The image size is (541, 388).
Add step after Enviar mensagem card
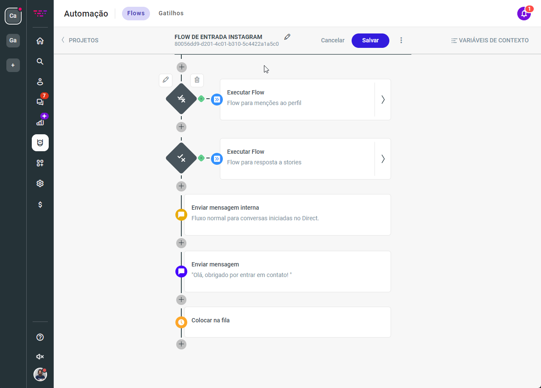click(x=181, y=299)
